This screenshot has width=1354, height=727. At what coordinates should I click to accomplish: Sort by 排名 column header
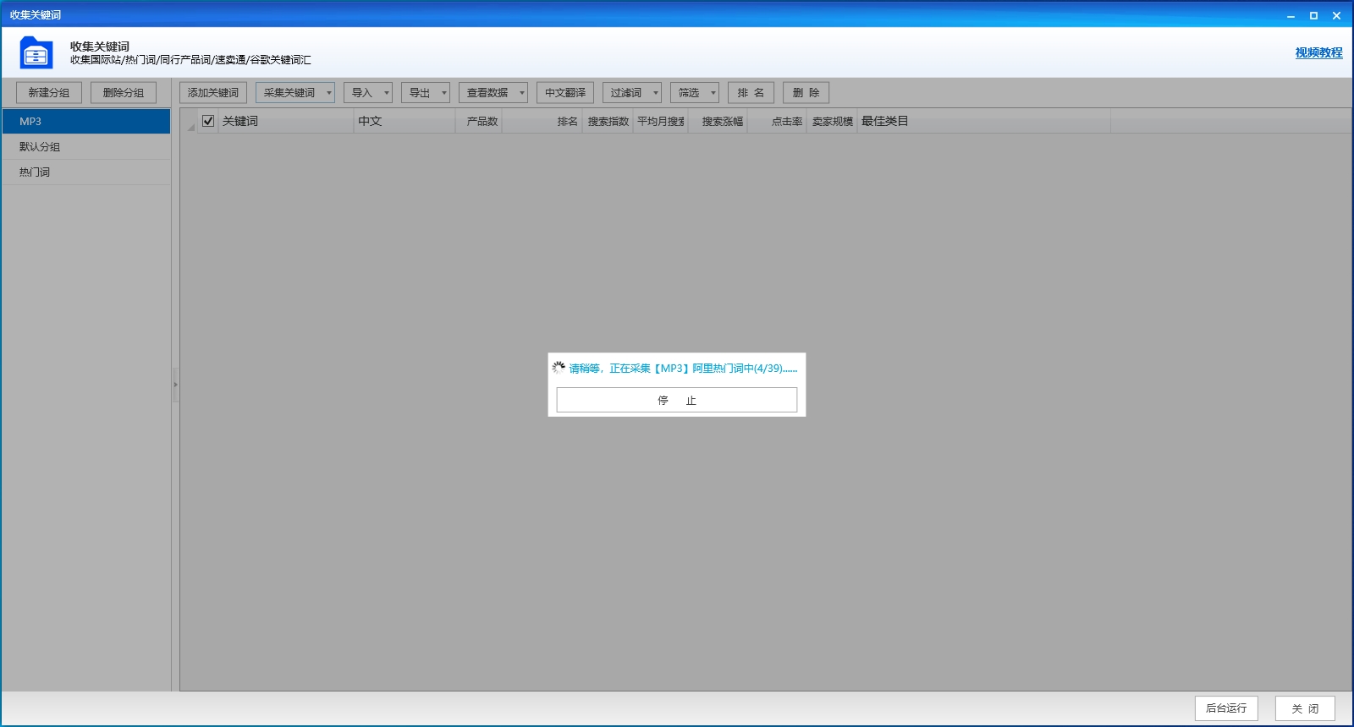coord(542,121)
